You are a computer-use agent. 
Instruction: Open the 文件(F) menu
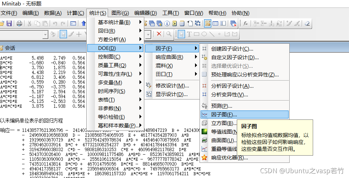pyautogui.click(x=9, y=13)
